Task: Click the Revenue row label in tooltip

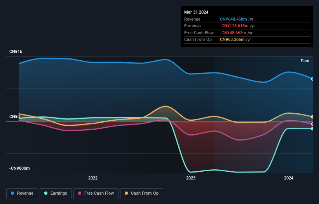Action: click(x=192, y=19)
